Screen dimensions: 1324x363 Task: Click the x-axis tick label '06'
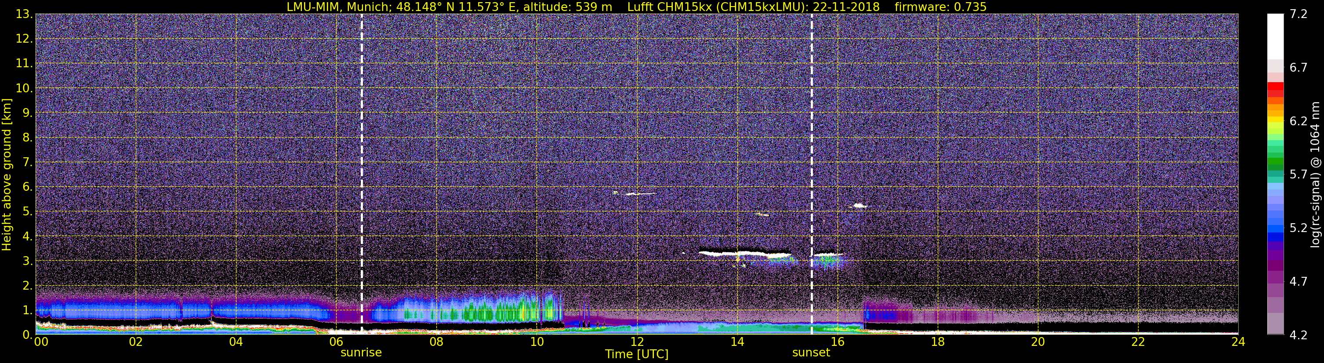coord(336,341)
